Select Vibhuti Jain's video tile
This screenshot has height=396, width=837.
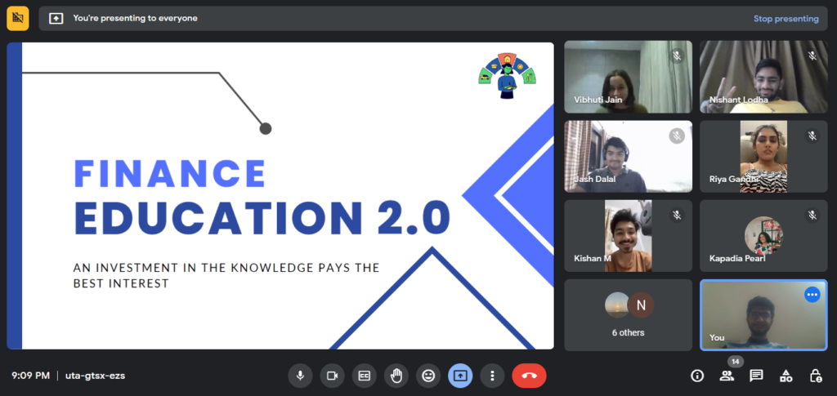(x=628, y=77)
